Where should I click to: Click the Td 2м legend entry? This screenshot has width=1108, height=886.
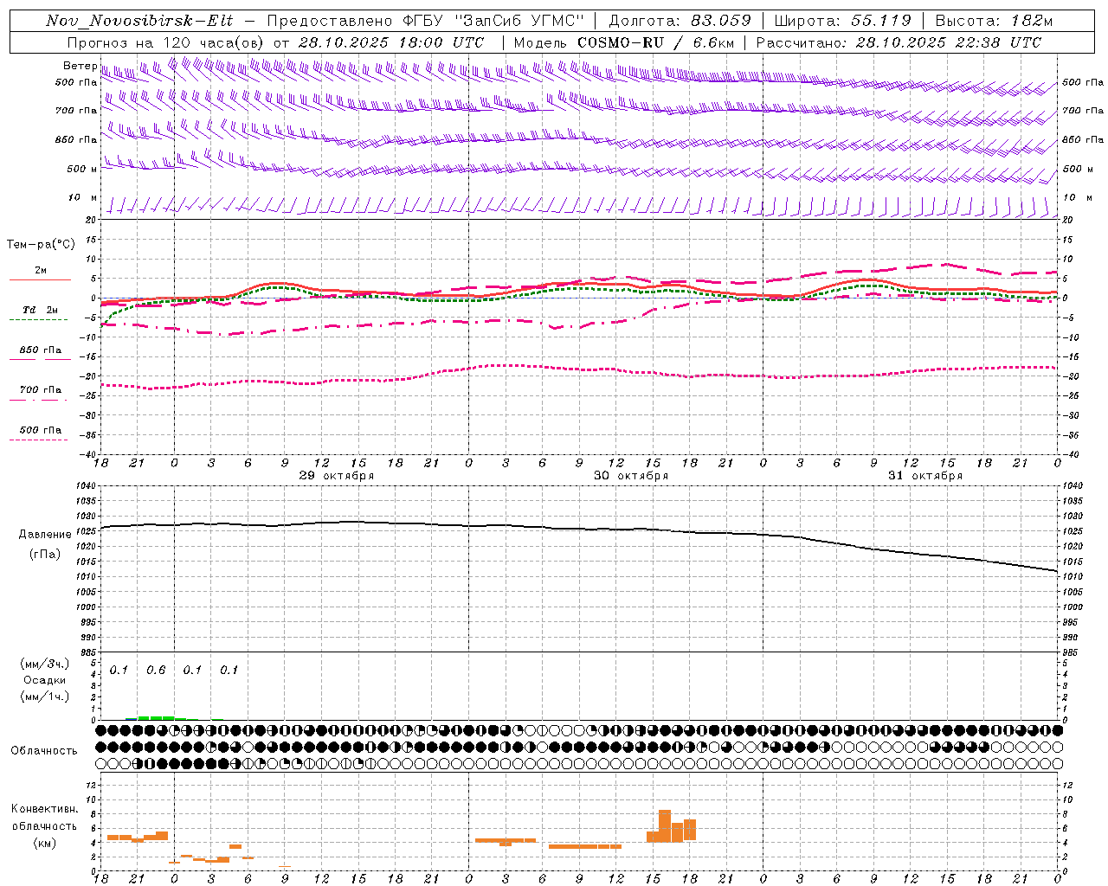[41, 310]
